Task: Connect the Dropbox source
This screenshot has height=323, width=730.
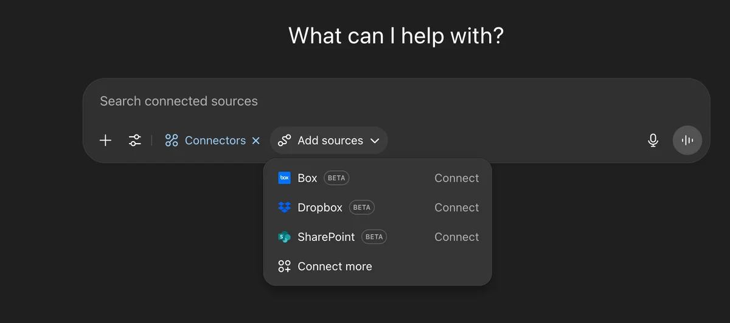Action: pyautogui.click(x=457, y=207)
